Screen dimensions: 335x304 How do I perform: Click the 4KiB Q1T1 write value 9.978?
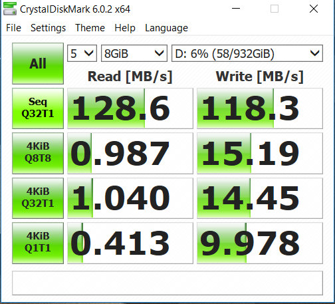(260, 243)
